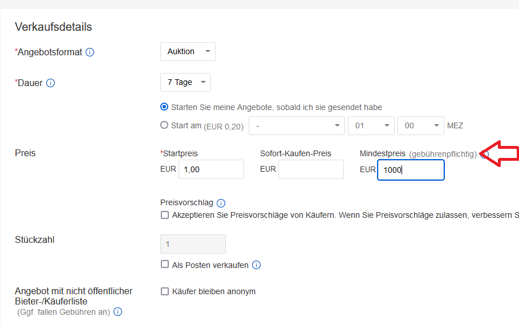The height and width of the screenshot is (325, 519).
Task: Open the minutes dropdown showing 00
Action: [420, 125]
